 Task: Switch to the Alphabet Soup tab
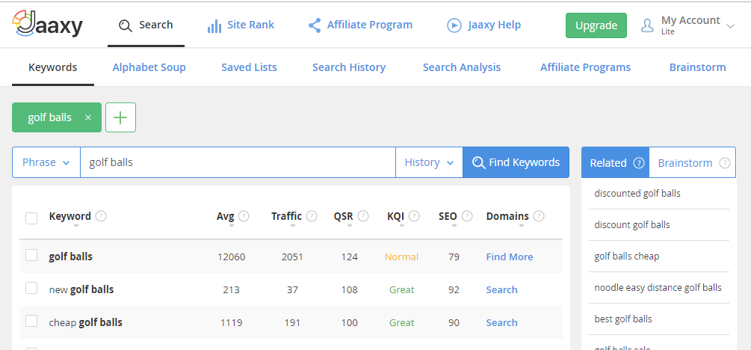(x=149, y=67)
